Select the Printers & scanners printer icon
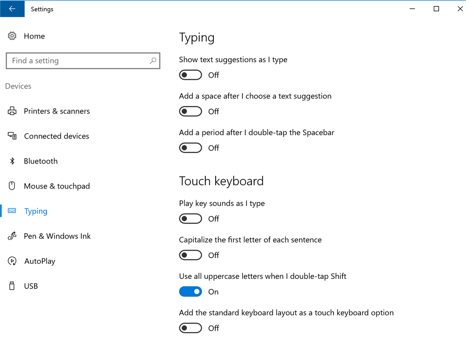466x338 pixels. click(12, 111)
